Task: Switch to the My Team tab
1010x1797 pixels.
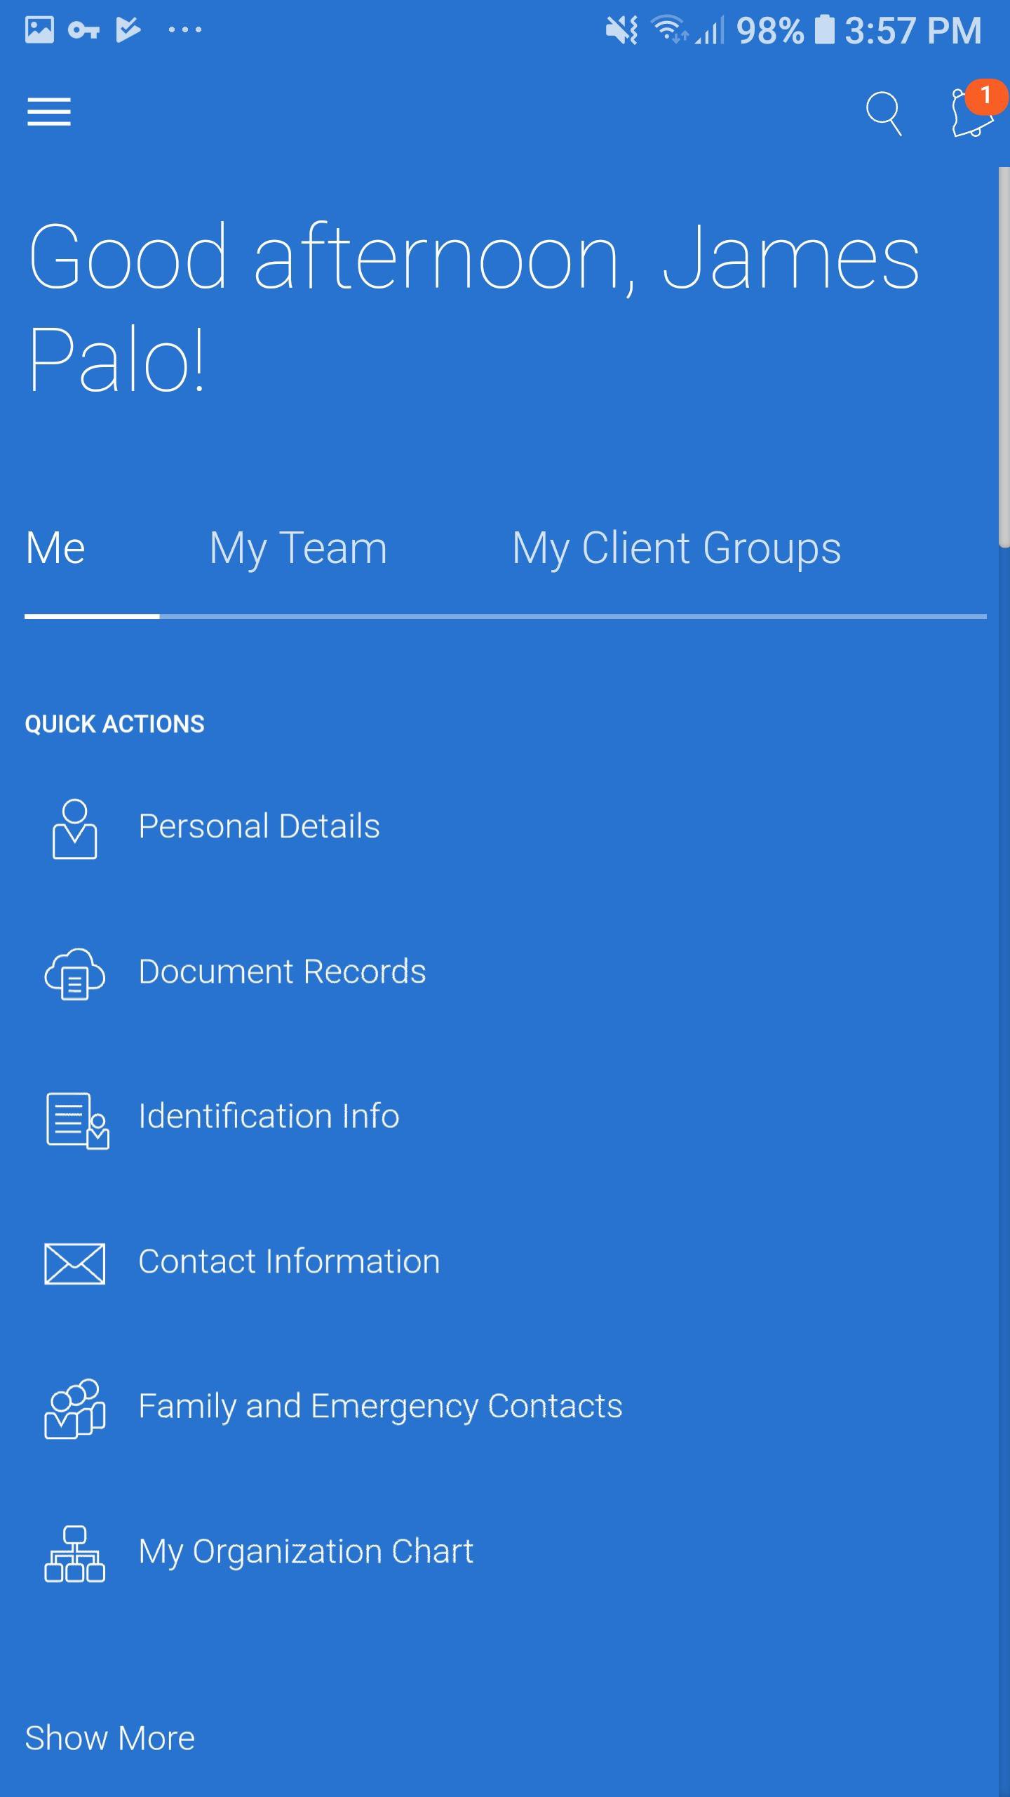Action: click(298, 548)
